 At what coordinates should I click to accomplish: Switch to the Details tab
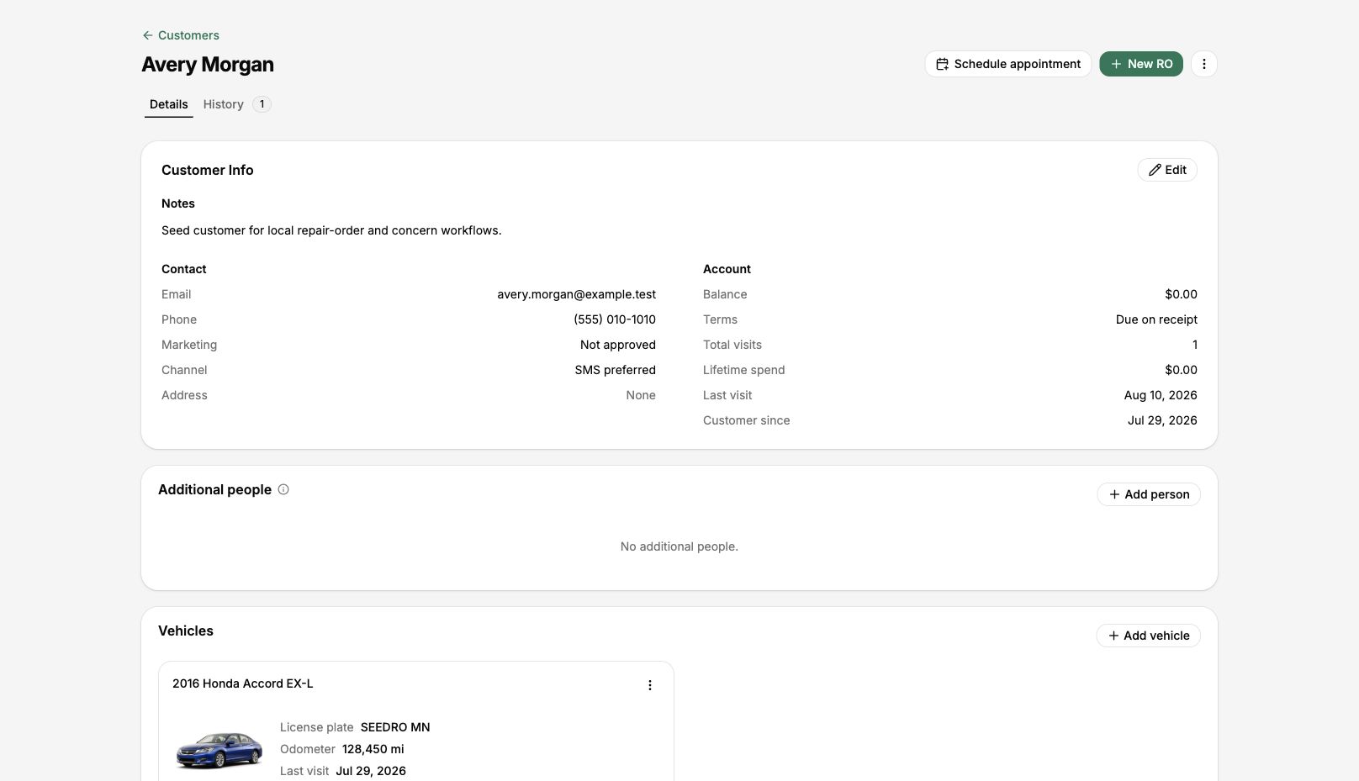tap(168, 104)
